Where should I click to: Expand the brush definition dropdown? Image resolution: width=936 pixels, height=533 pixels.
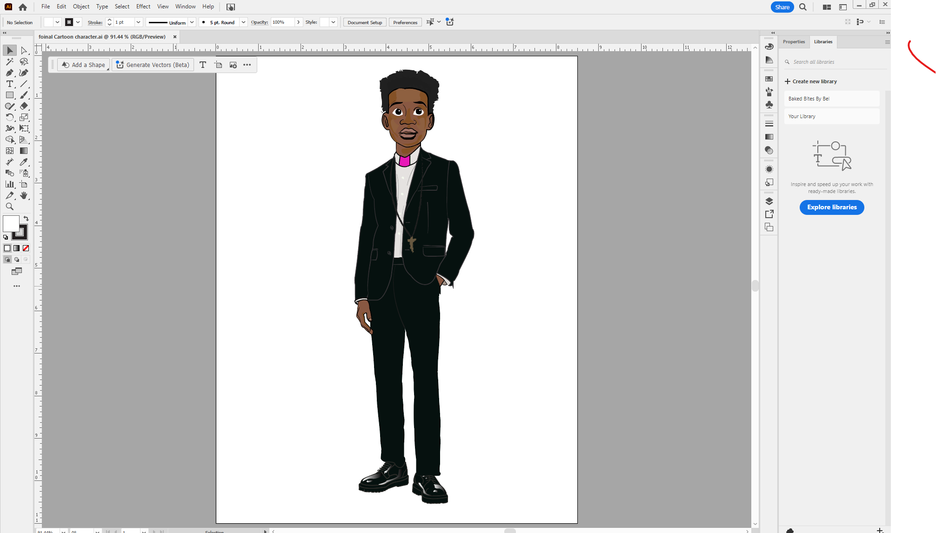243,22
